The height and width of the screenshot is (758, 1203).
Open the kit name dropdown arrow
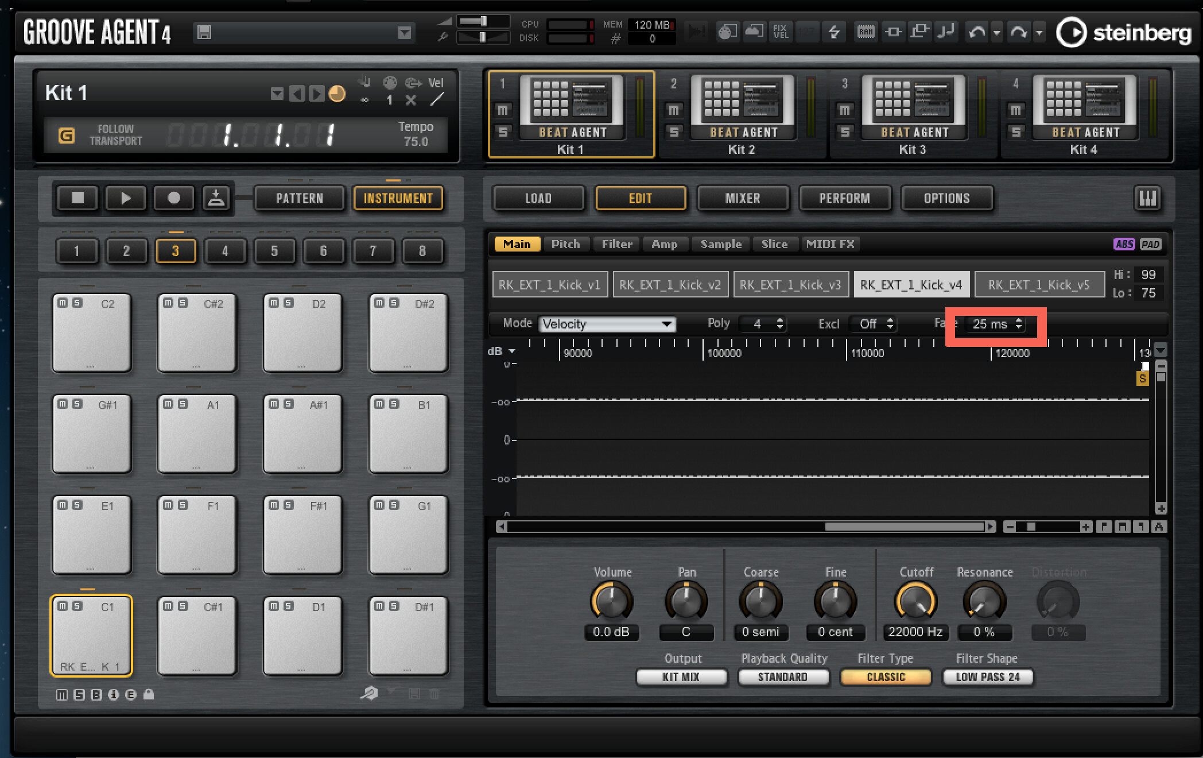coord(277,94)
